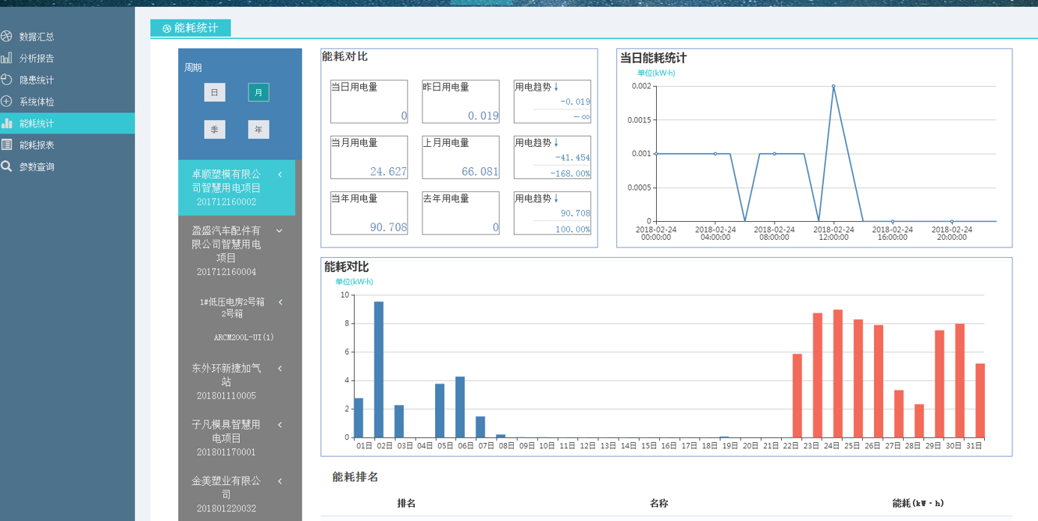Expand the 东外环新捷加气站 chevron
The image size is (1038, 521).
[x=280, y=369]
